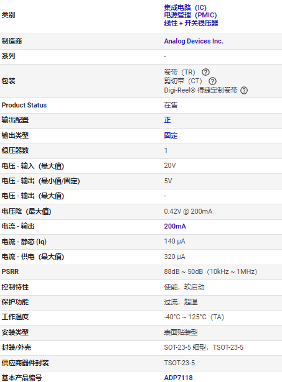Select the 固定 output type link

tap(171, 135)
